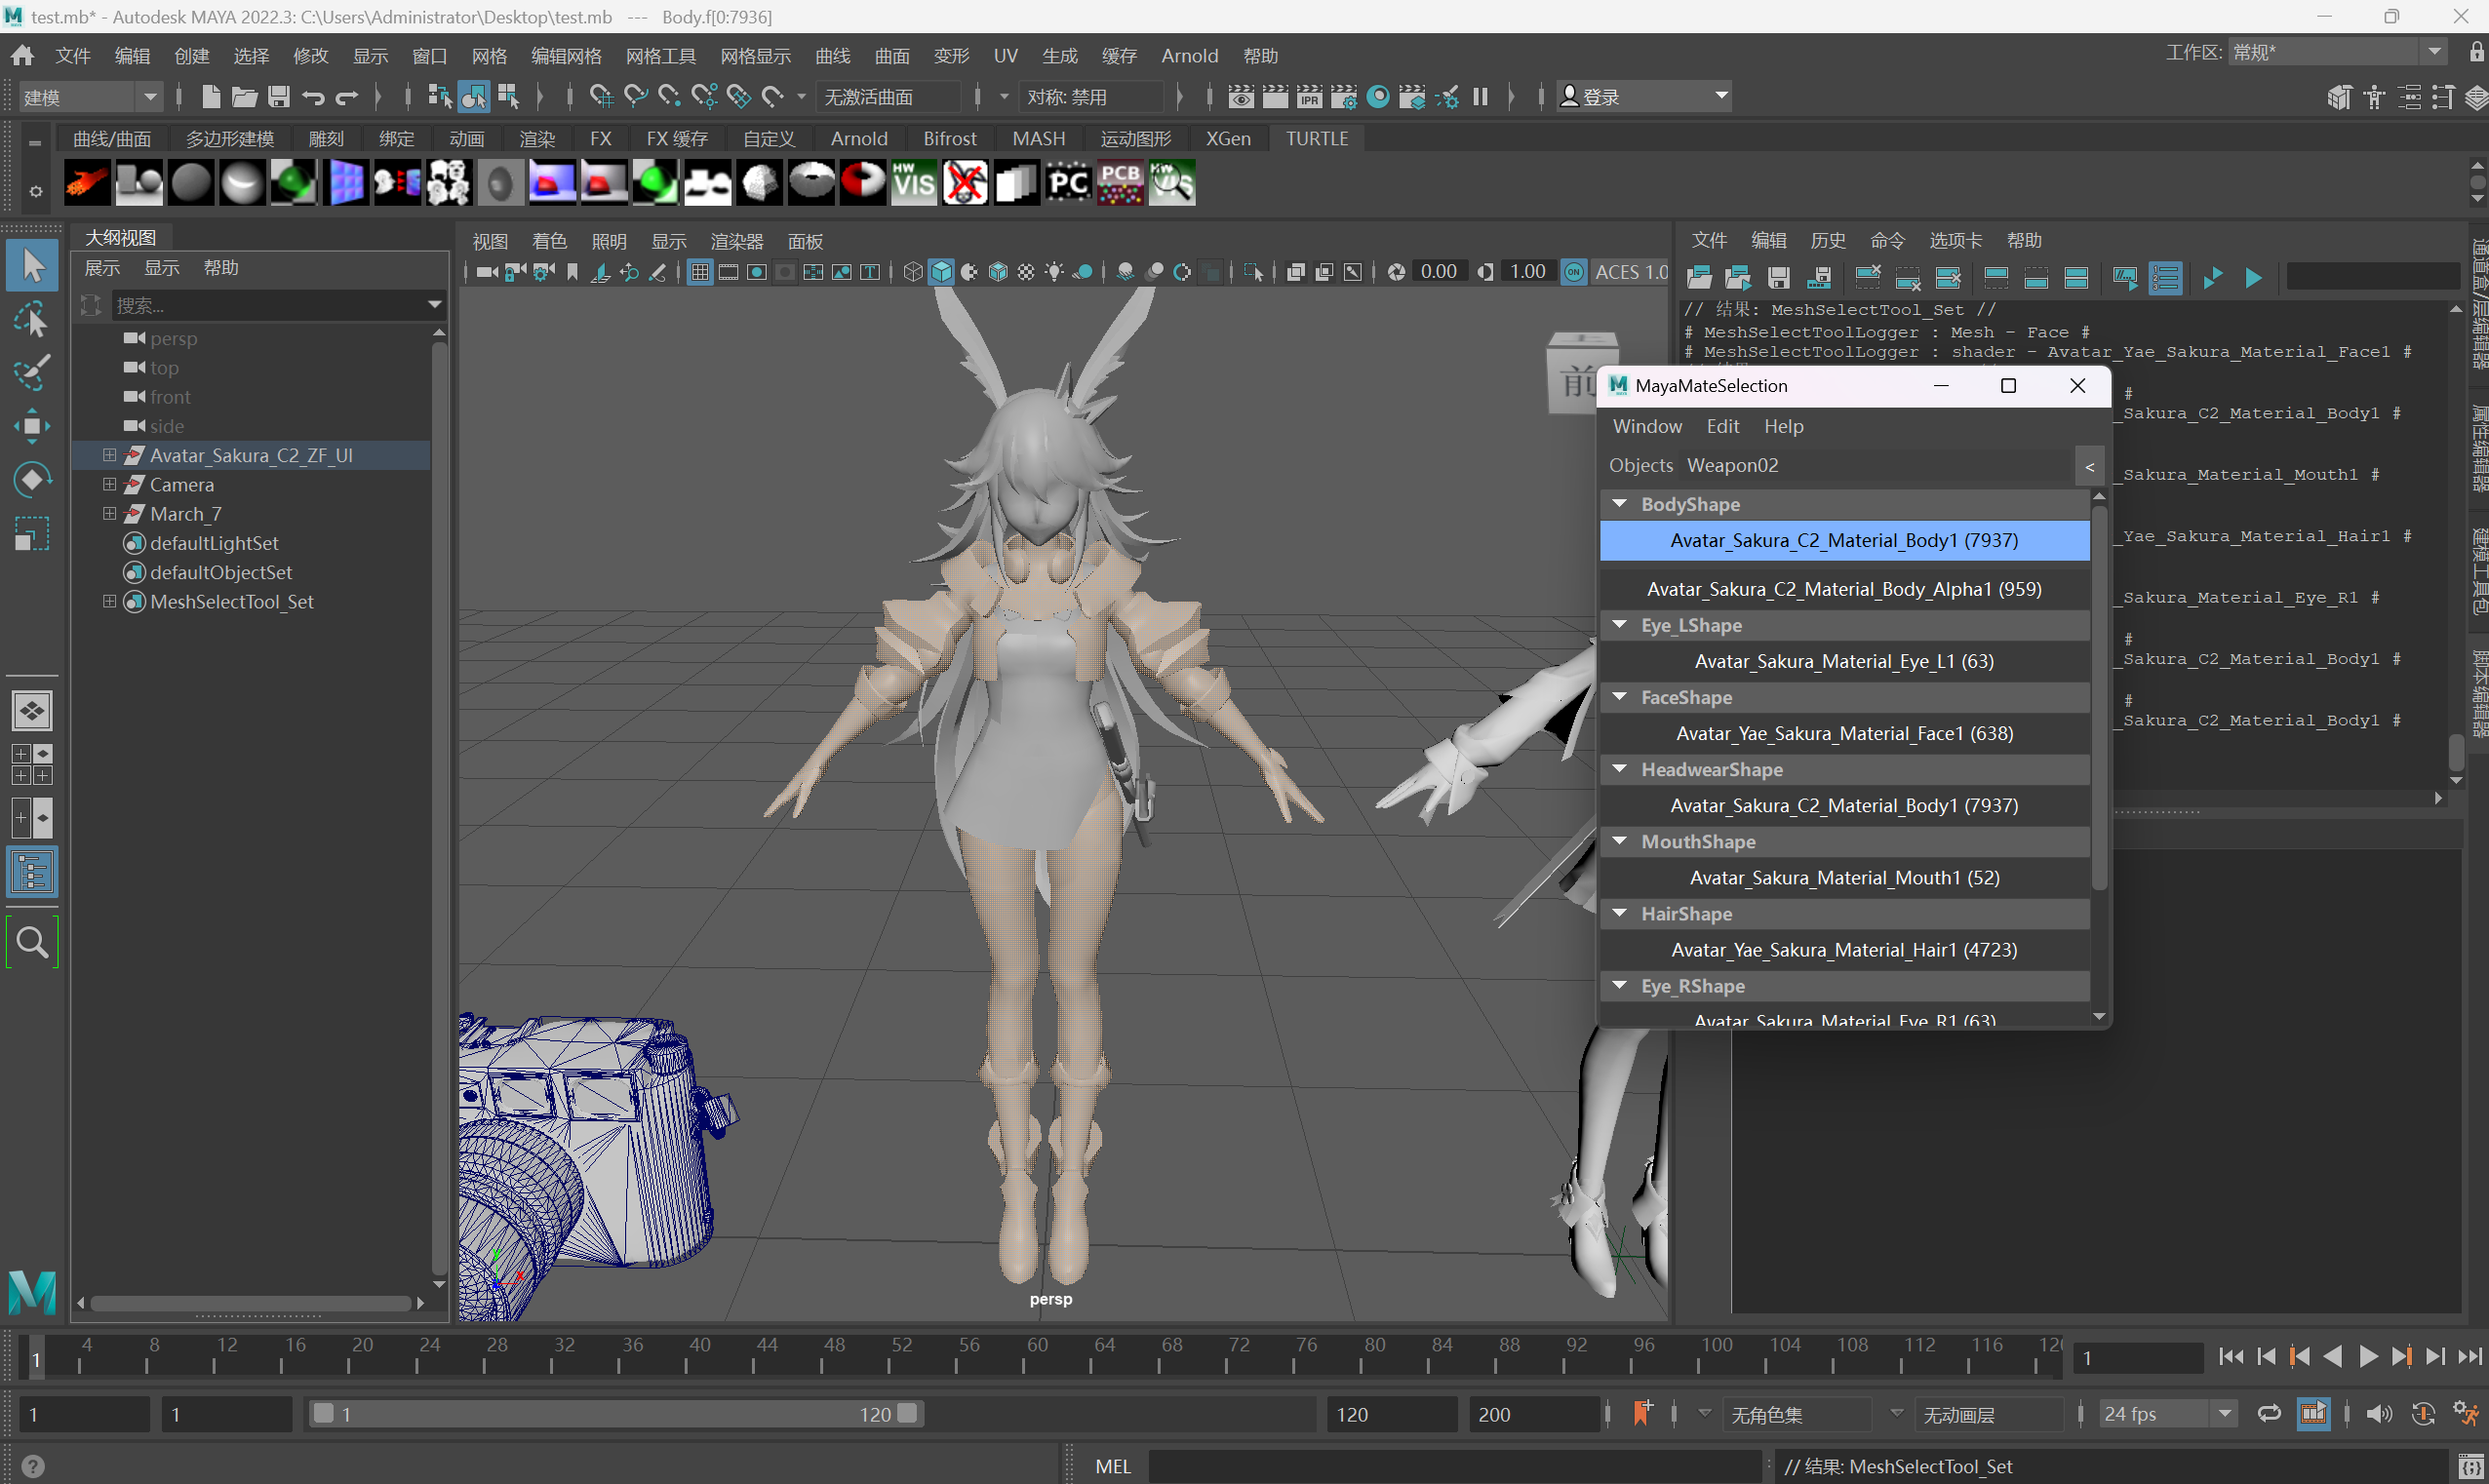The height and width of the screenshot is (1484, 2489).
Task: Click the search magnifier icon in the left sidebar
Action: point(32,942)
